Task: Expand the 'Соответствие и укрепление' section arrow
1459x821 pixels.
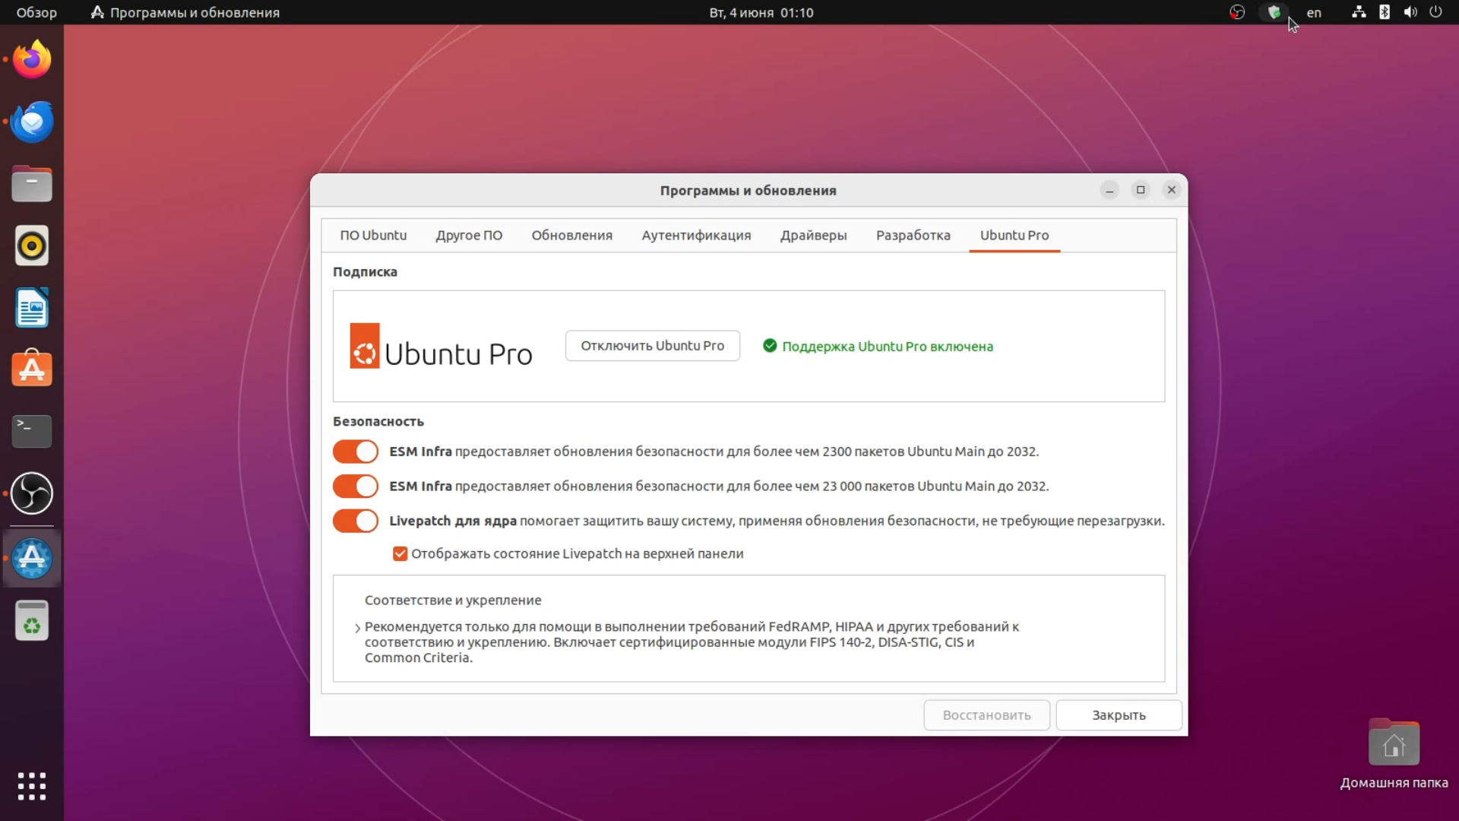Action: click(357, 628)
